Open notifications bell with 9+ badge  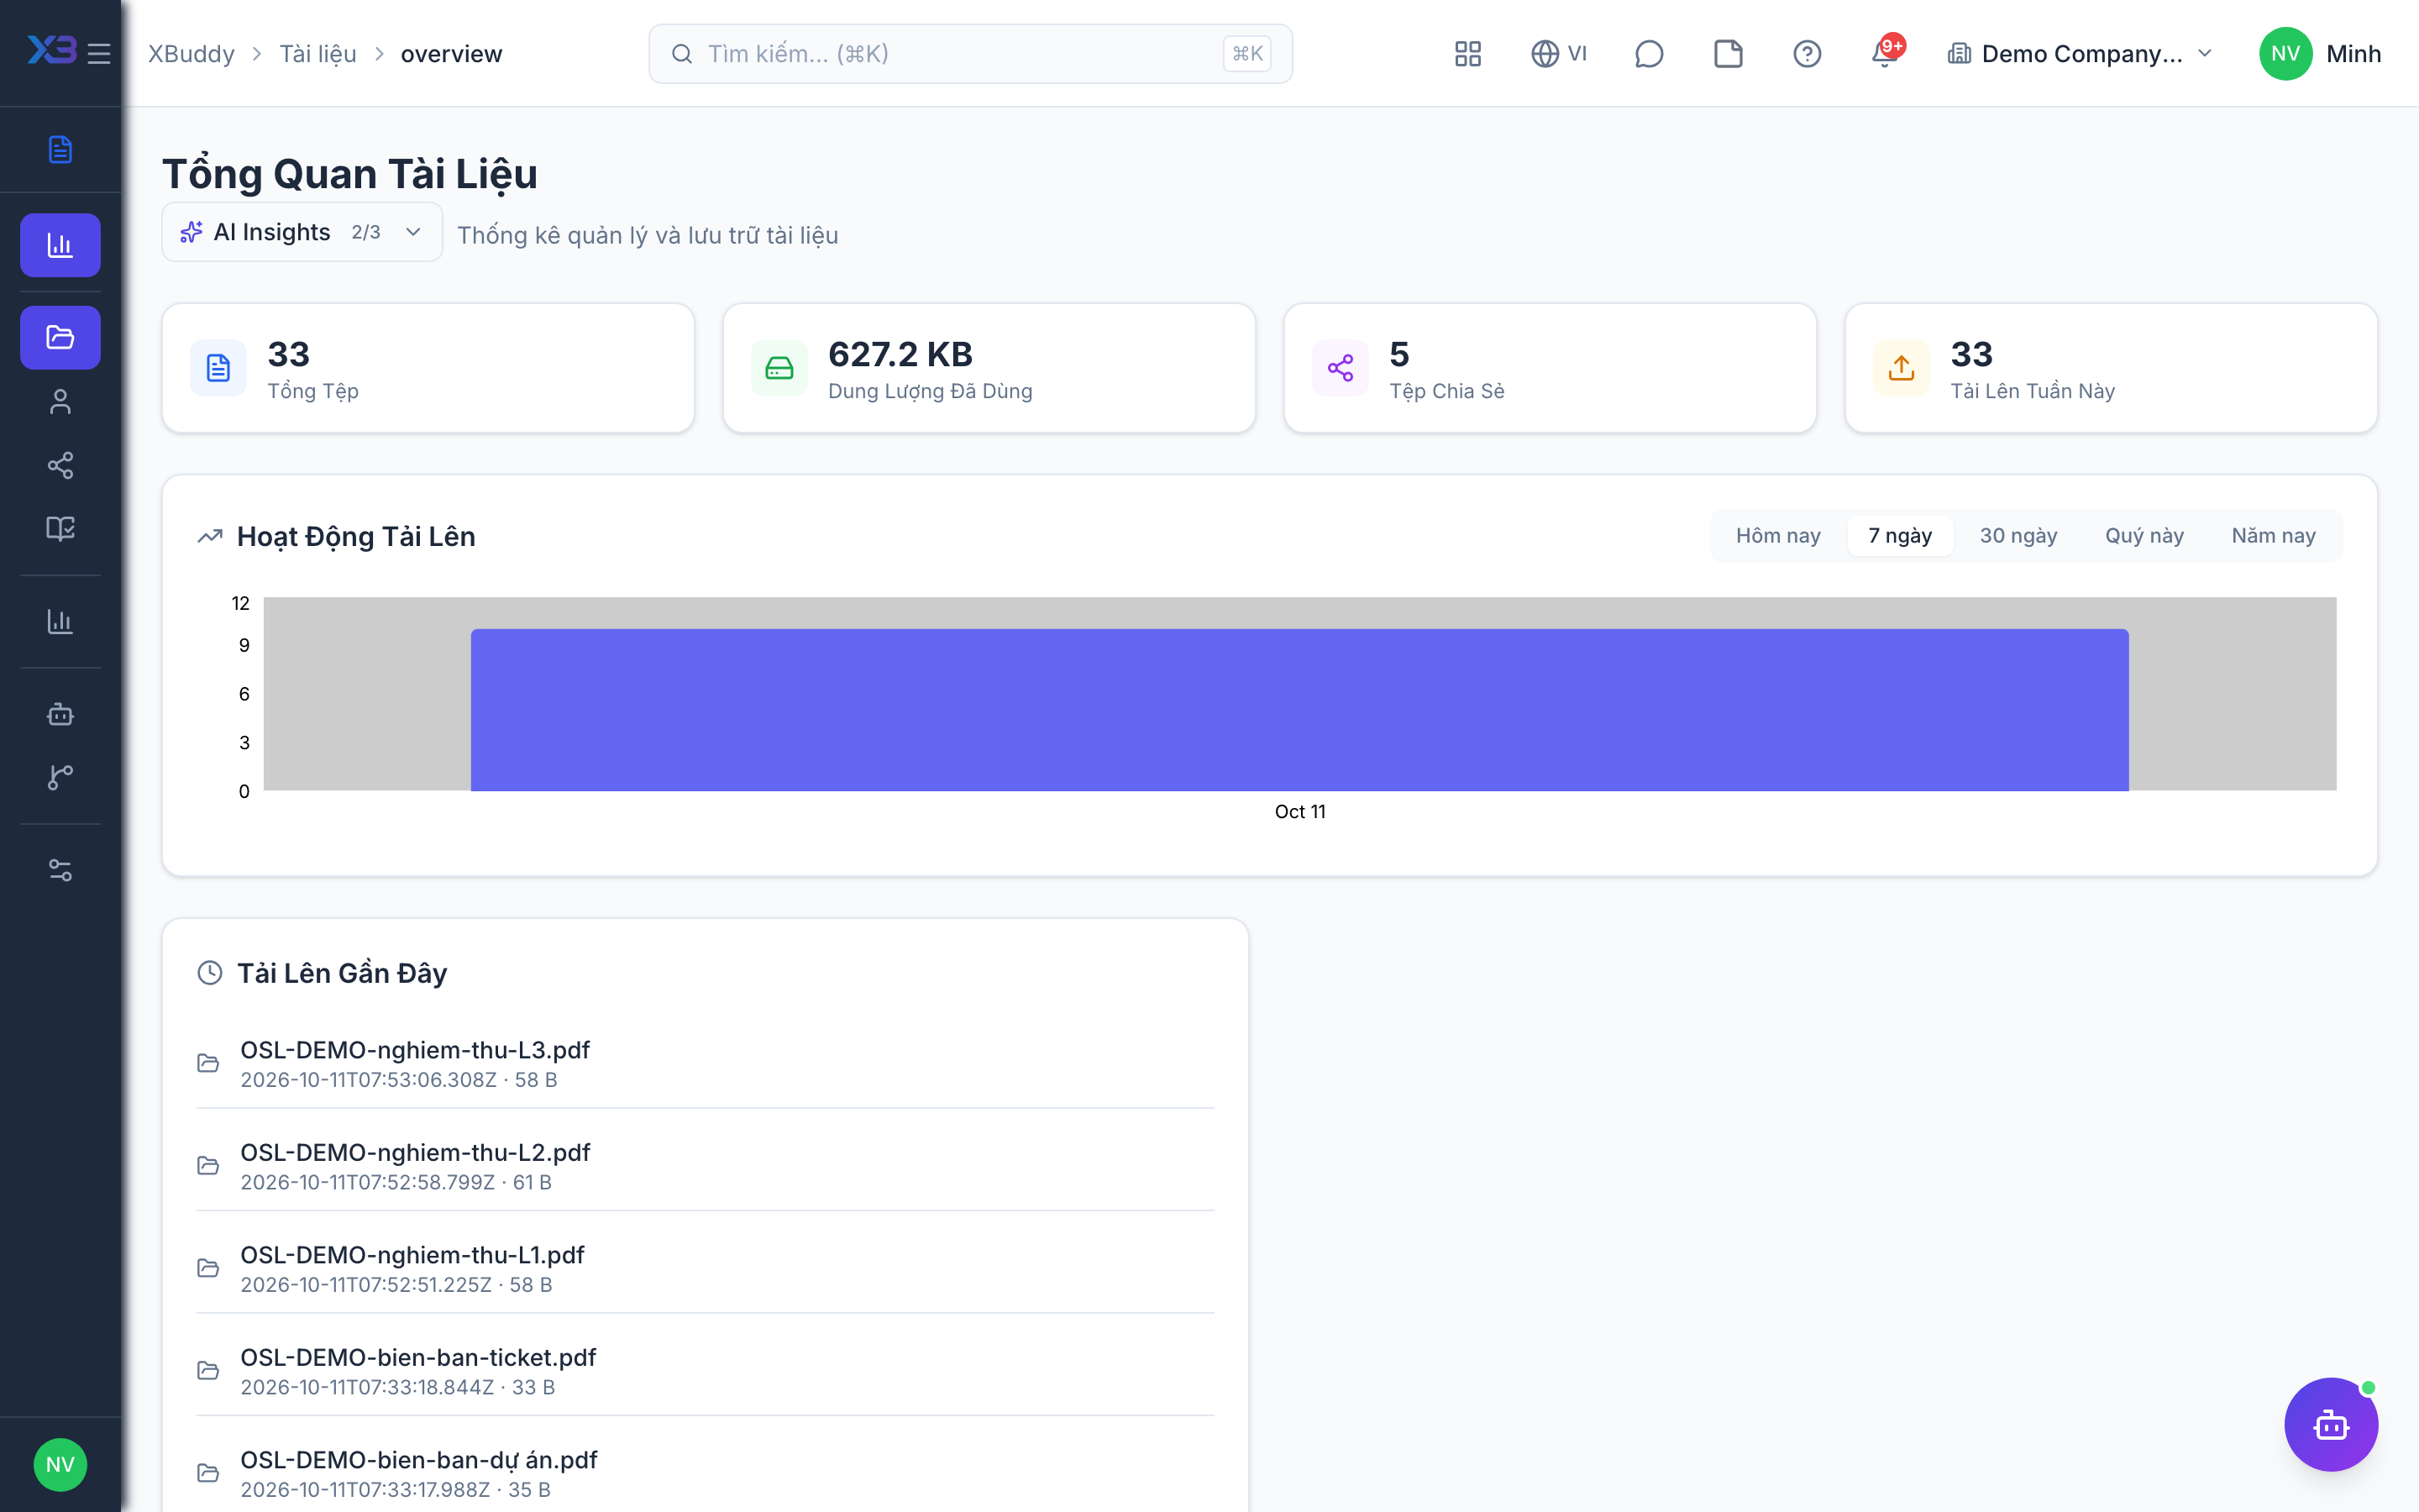click(x=1885, y=54)
